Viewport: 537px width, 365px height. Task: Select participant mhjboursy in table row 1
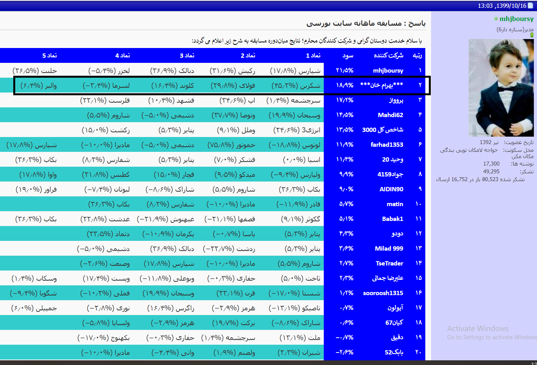click(388, 71)
